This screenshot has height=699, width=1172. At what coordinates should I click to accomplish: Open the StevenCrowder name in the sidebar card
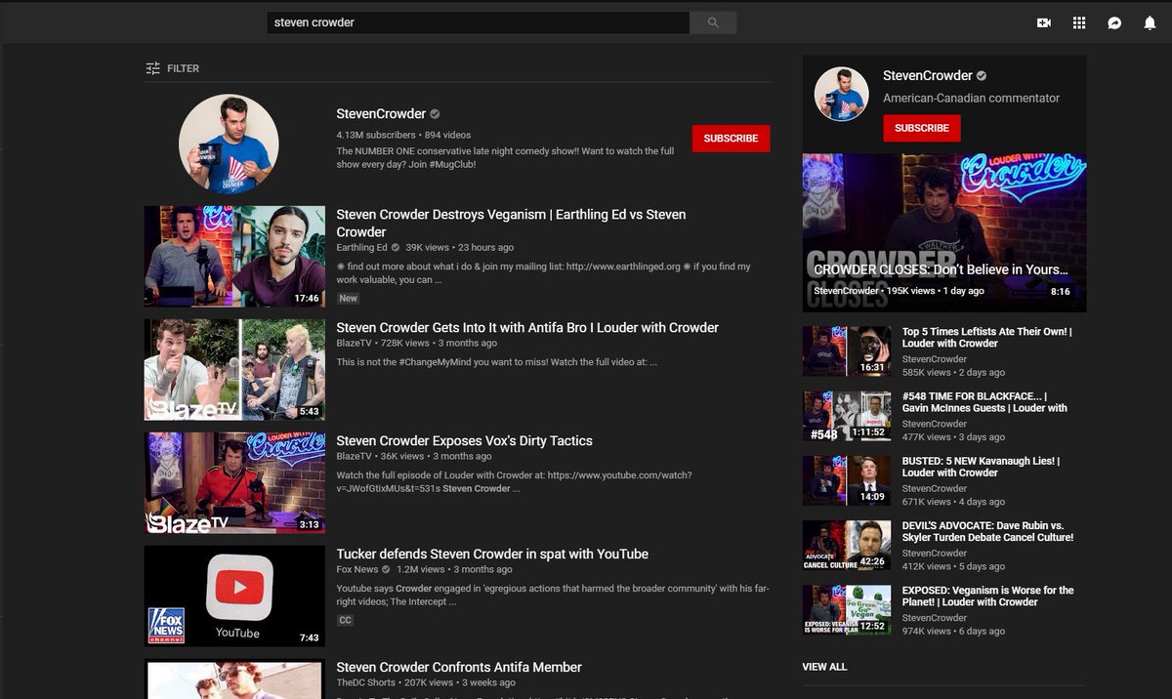[928, 75]
